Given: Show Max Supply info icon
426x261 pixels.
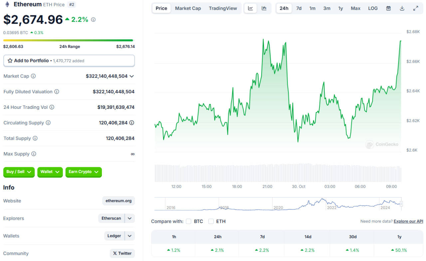Looking at the screenshot, I should point(34,154).
